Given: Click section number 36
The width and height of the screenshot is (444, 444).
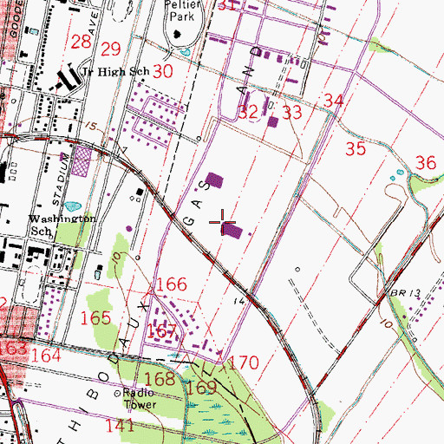Looking at the screenshot, I should [426, 163].
